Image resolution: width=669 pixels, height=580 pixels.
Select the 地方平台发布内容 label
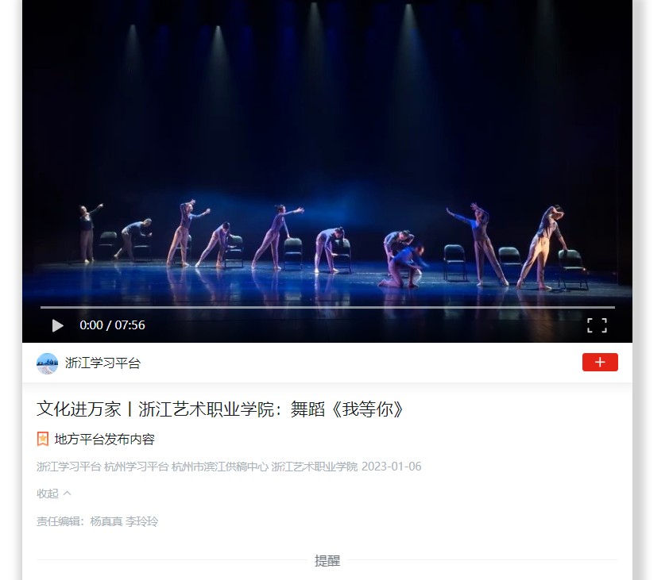[x=105, y=439]
